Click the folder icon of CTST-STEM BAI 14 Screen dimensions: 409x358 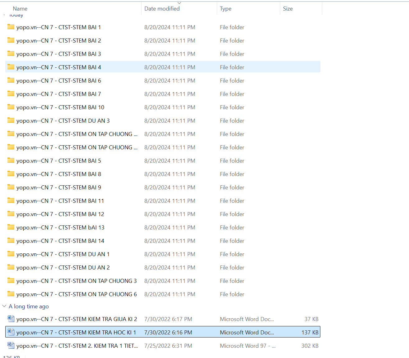click(x=11, y=241)
